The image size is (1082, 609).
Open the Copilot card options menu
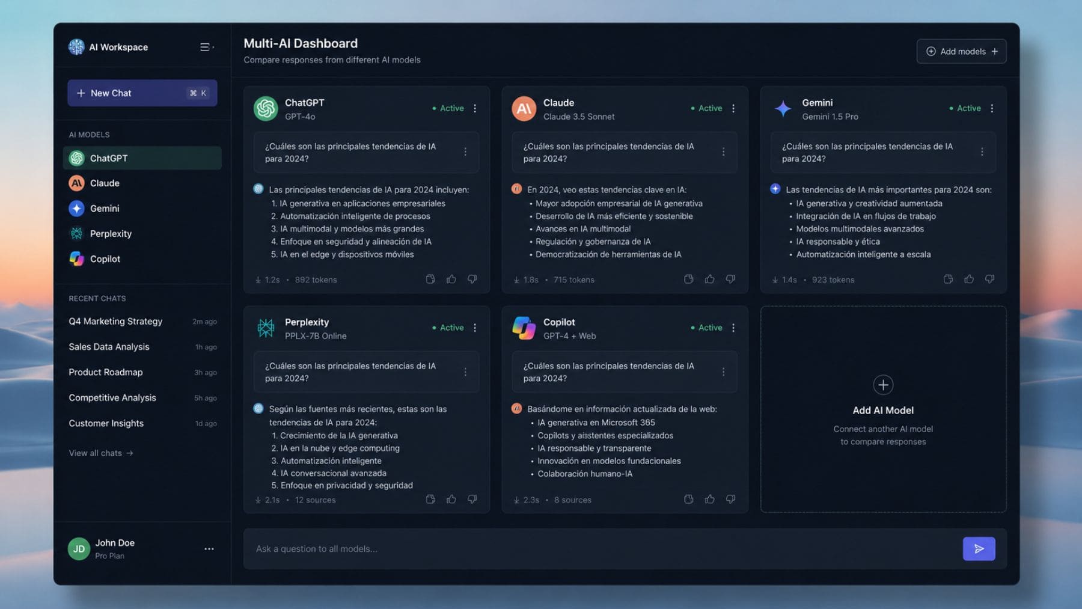click(x=733, y=328)
